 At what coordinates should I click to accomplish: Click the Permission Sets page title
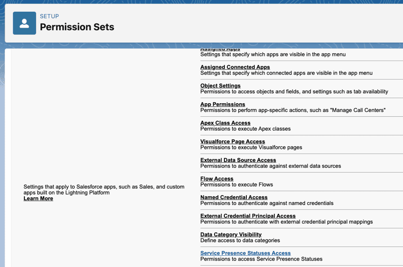click(x=77, y=27)
